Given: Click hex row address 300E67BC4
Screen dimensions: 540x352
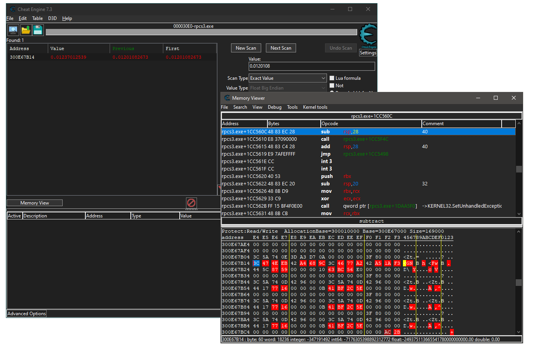Looking at the screenshot, I should [x=236, y=332].
